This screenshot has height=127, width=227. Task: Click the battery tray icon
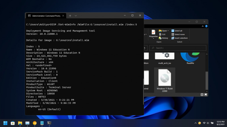pos(212,123)
